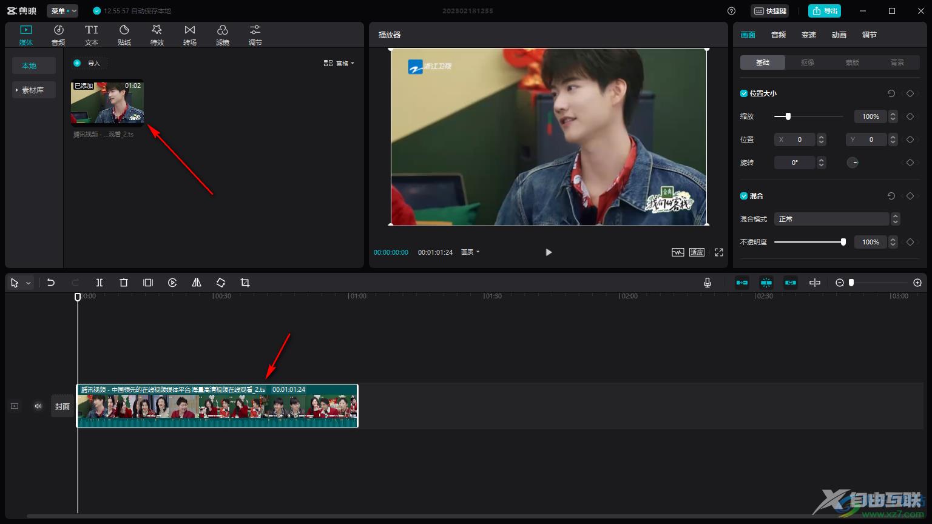Click the split clip icon
This screenshot has height=524, width=932.
(100, 283)
